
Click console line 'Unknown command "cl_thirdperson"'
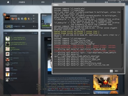[x=70, y=39]
